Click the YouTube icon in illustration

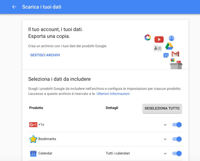click(x=159, y=39)
